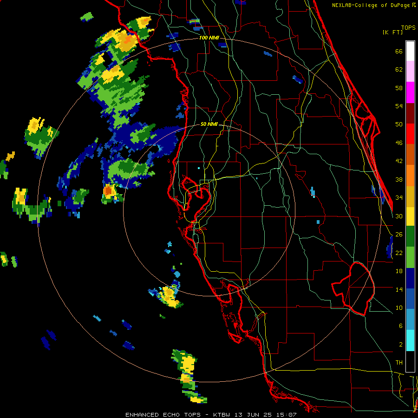The width and height of the screenshot is (418, 418).
Task: Click the "TOPS" legend title
Action: click(408, 27)
